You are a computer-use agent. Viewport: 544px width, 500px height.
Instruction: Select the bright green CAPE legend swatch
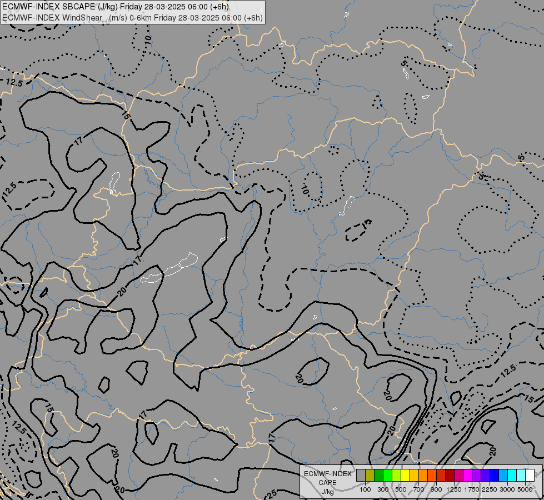click(x=387, y=476)
